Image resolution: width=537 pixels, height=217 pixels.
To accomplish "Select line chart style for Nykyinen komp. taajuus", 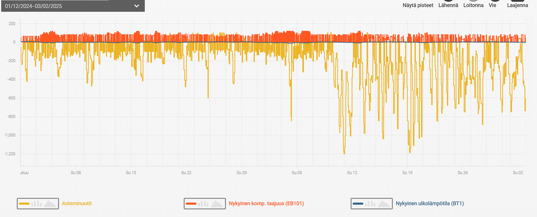I will point(191,203).
